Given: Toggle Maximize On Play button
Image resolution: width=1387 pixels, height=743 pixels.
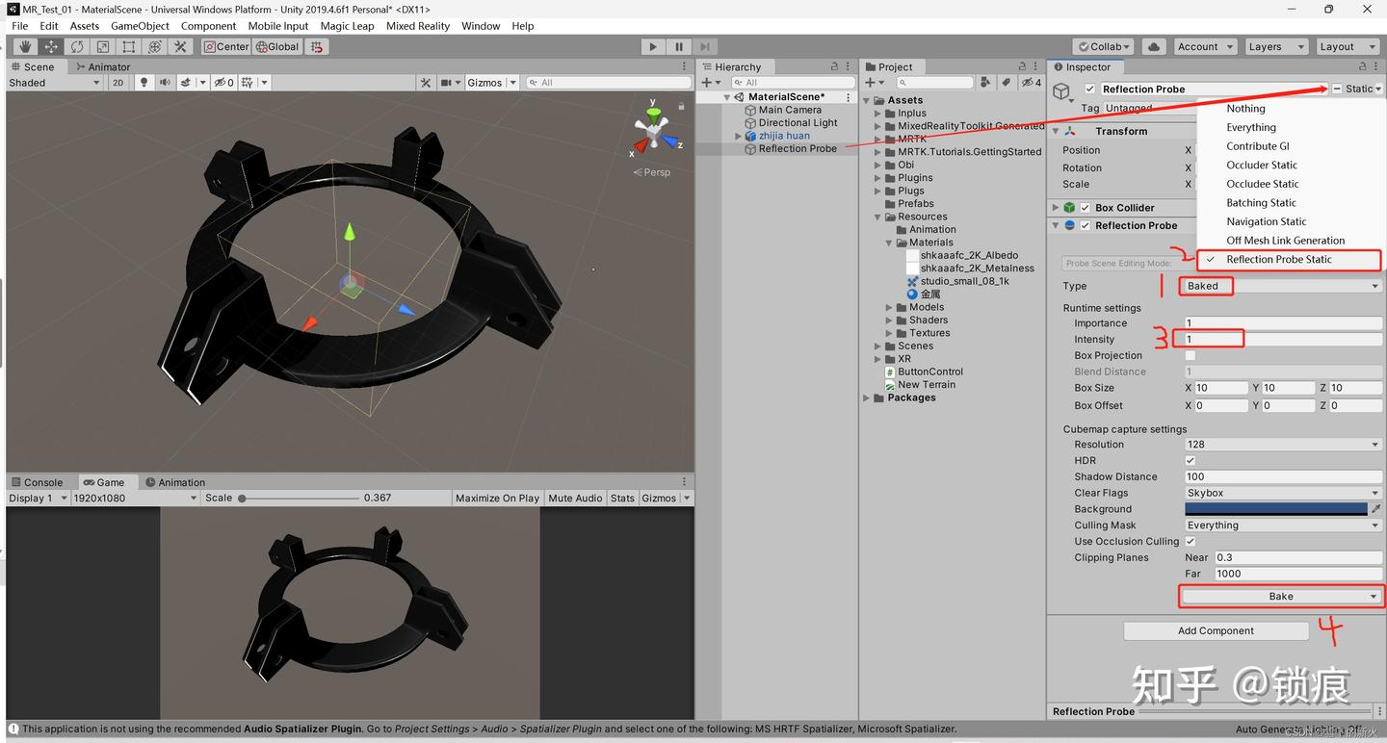Looking at the screenshot, I should (497, 499).
